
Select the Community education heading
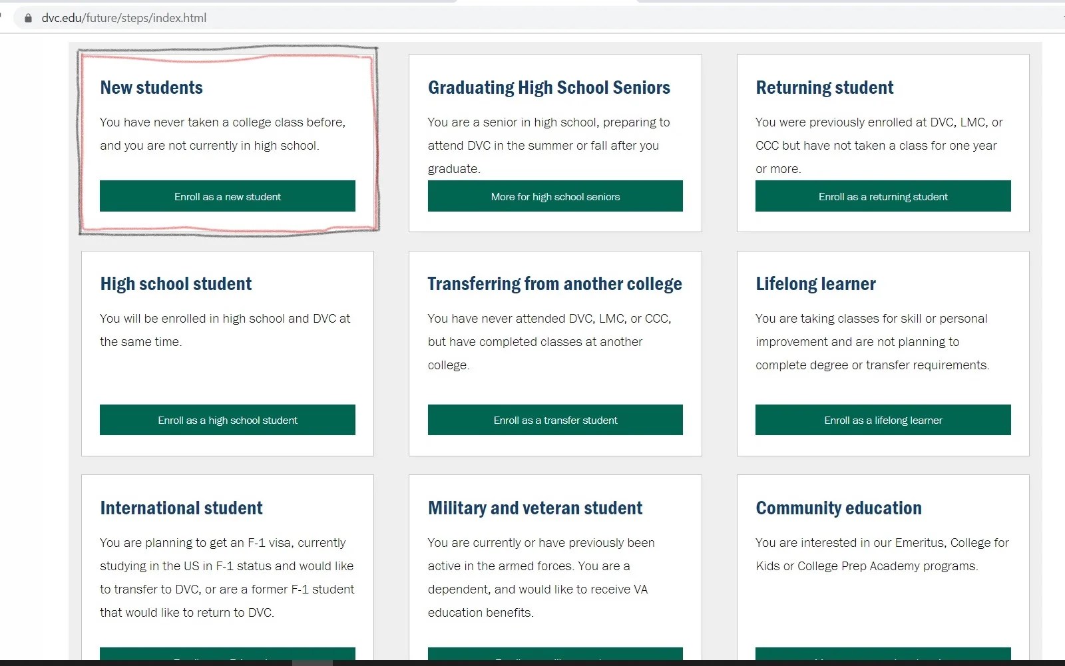tap(838, 508)
